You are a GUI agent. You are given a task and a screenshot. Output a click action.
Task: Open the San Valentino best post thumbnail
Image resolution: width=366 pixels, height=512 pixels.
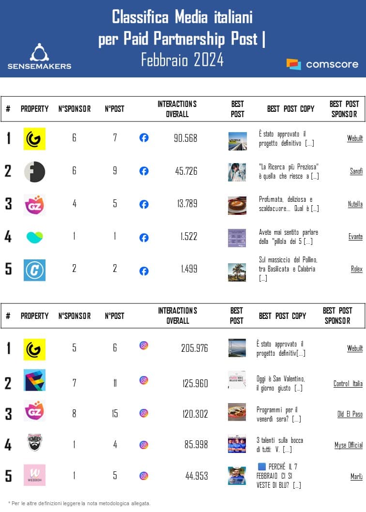(x=237, y=380)
